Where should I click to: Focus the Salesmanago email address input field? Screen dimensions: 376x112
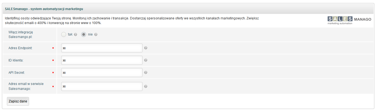[102, 86]
